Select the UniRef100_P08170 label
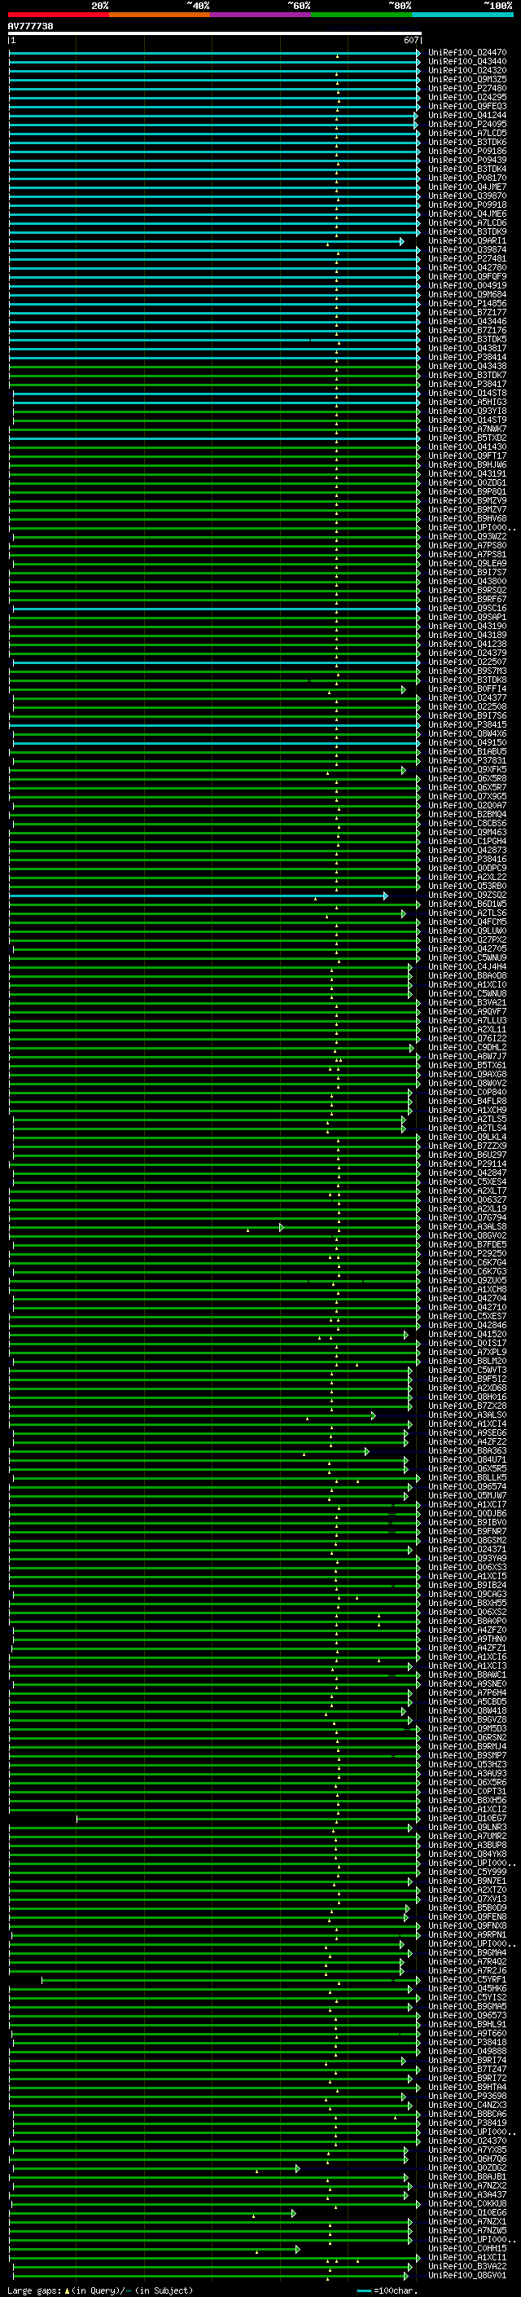The image size is (521, 2297). [467, 178]
